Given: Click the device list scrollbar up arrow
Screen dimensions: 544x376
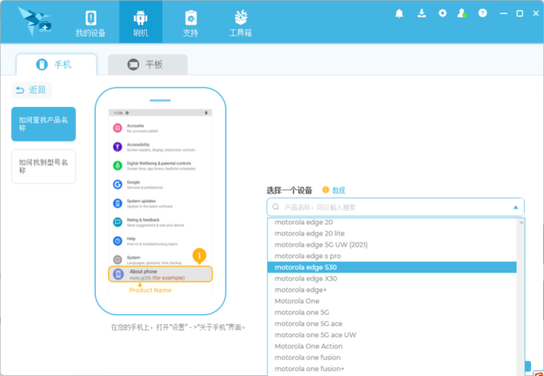Looking at the screenshot, I should (x=521, y=221).
